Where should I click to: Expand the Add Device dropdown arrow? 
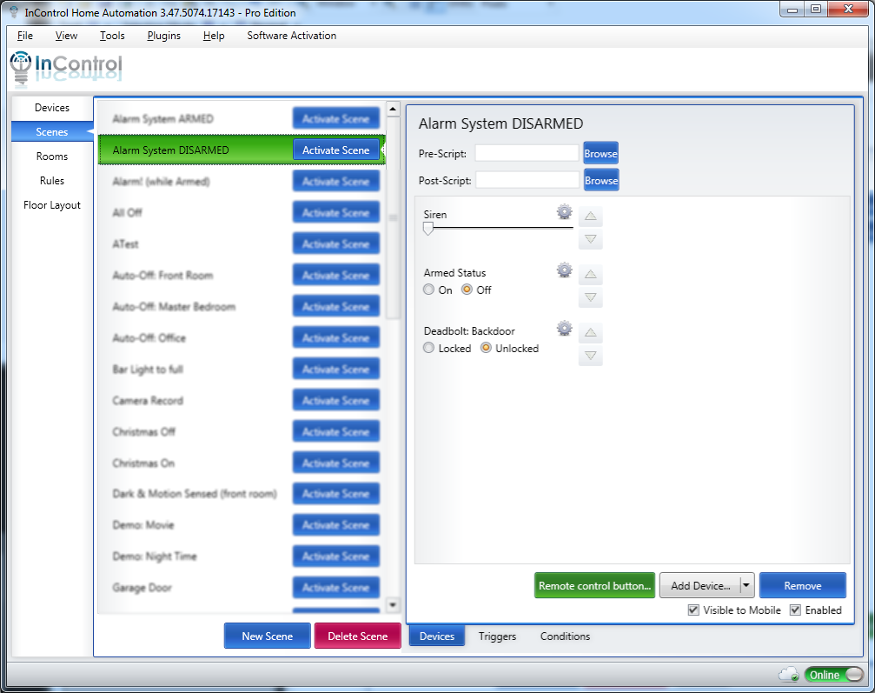[x=745, y=586]
